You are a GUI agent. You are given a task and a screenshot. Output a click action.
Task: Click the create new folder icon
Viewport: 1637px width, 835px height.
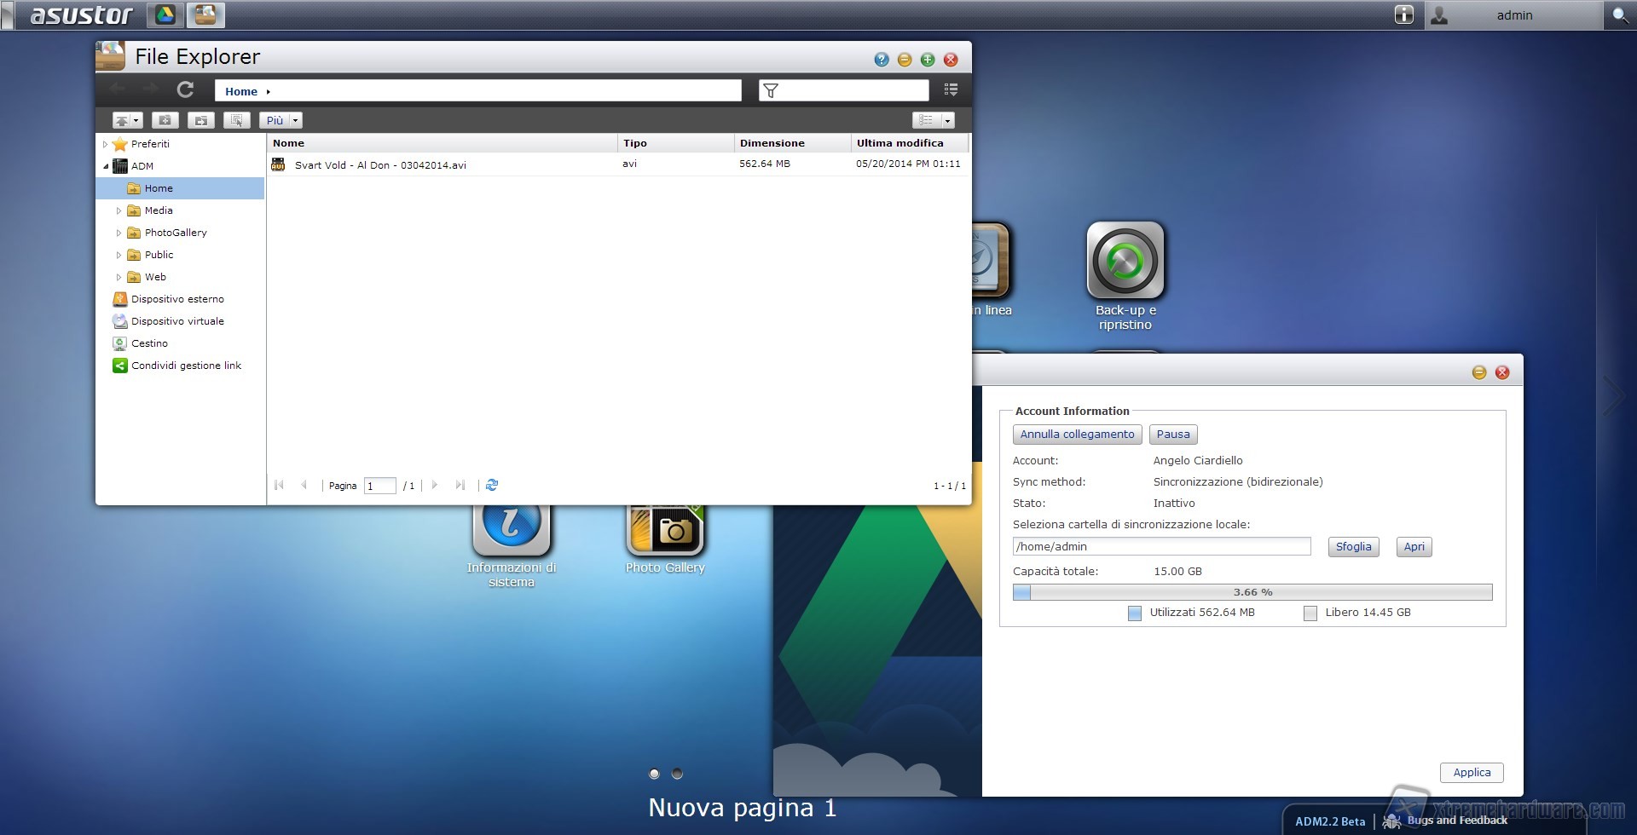(165, 120)
